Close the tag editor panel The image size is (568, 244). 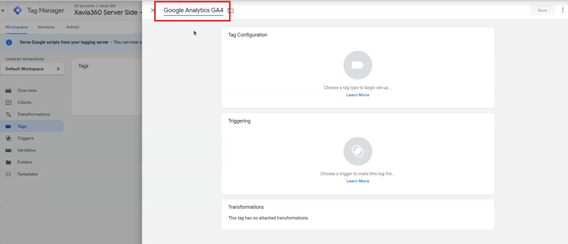(152, 10)
